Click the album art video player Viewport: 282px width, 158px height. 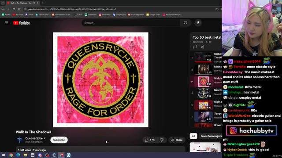[101, 80]
